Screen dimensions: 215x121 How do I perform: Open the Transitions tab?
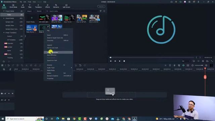[38, 6]
